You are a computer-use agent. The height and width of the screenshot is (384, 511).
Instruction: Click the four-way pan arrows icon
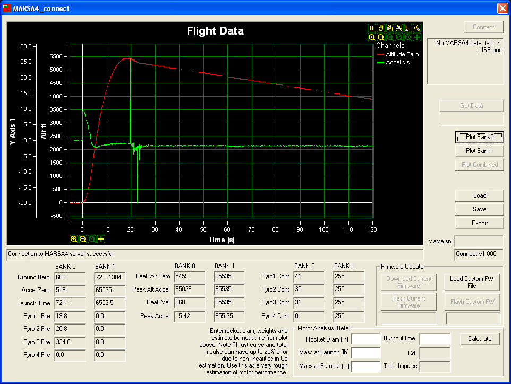click(x=417, y=37)
